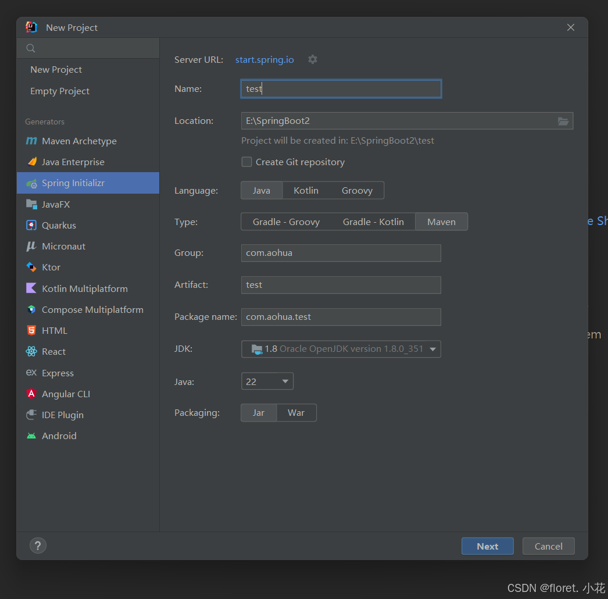Viewport: 608px width, 599px height.
Task: Click the Name input field
Action: 341,89
